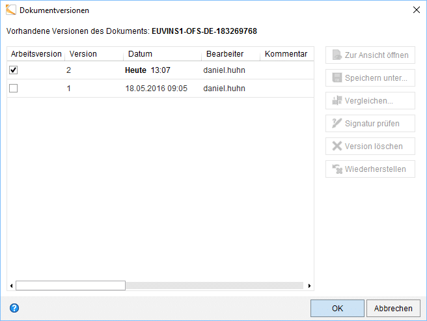Click the blue help question mark icon
427x321 pixels.
[x=14, y=308]
